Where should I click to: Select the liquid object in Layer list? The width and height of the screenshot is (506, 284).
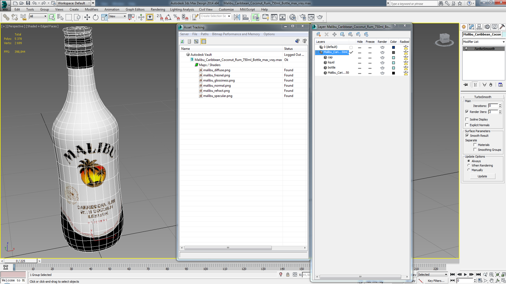coord(331,62)
